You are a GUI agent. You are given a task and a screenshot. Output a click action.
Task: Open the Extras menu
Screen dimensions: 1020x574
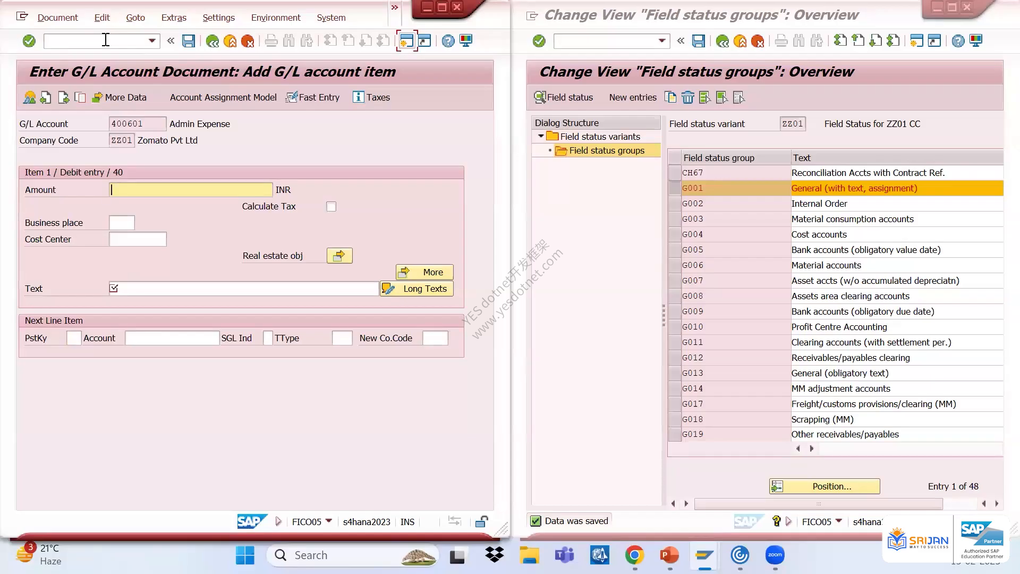(x=174, y=18)
